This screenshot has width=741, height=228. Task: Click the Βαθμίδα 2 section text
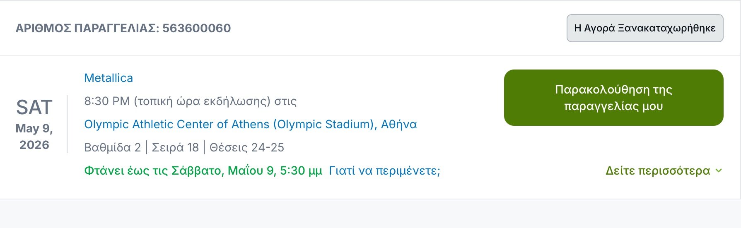pos(112,147)
